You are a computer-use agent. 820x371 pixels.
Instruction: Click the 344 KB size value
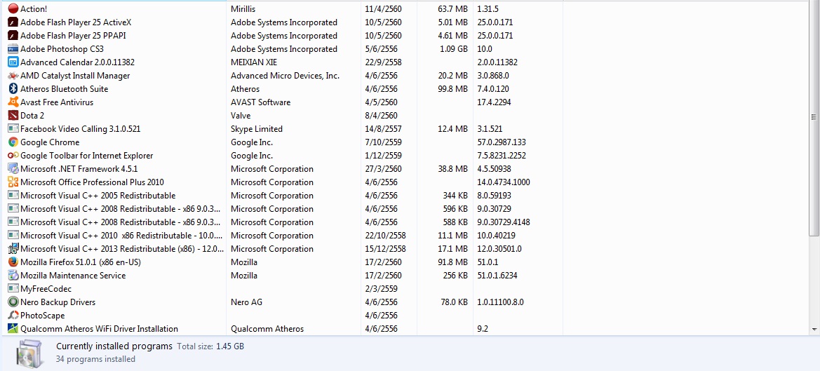(x=455, y=196)
